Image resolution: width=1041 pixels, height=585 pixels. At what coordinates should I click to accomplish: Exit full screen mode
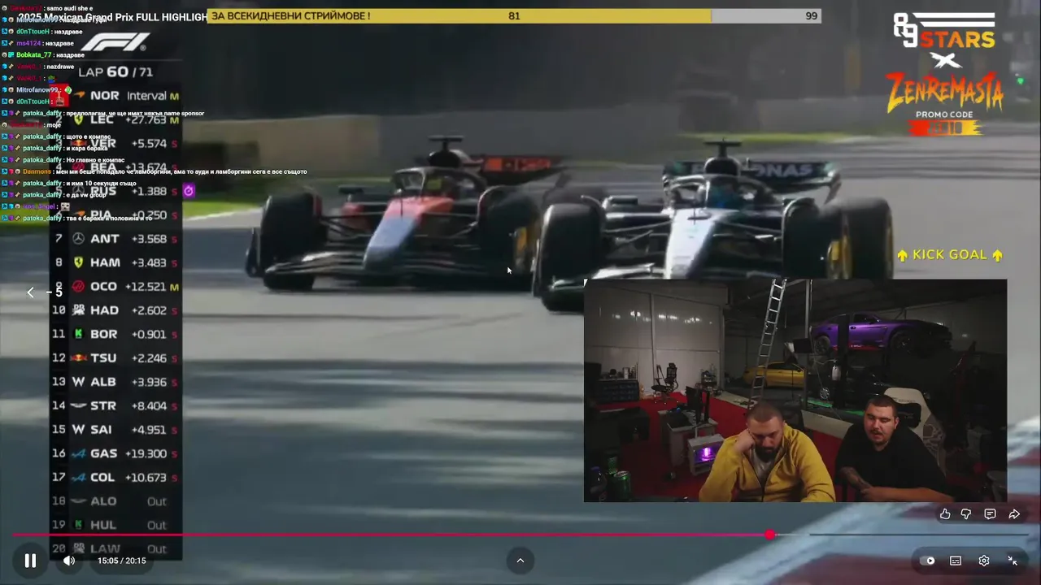pyautogui.click(x=1013, y=561)
